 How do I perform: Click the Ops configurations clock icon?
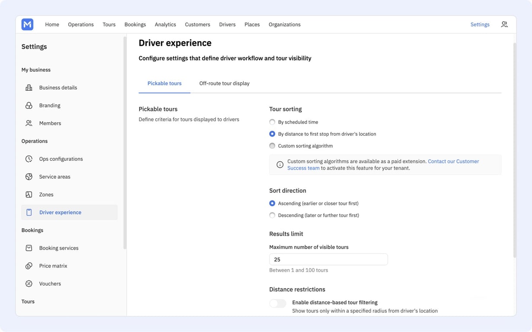pyautogui.click(x=29, y=159)
